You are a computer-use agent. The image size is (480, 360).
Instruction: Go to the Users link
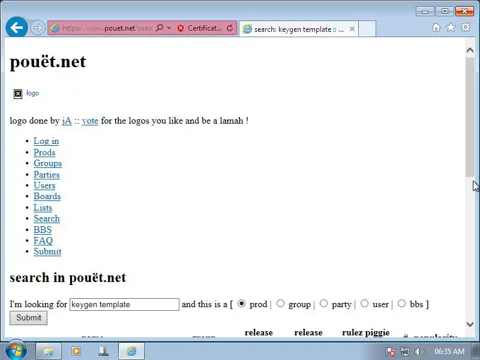point(44,185)
